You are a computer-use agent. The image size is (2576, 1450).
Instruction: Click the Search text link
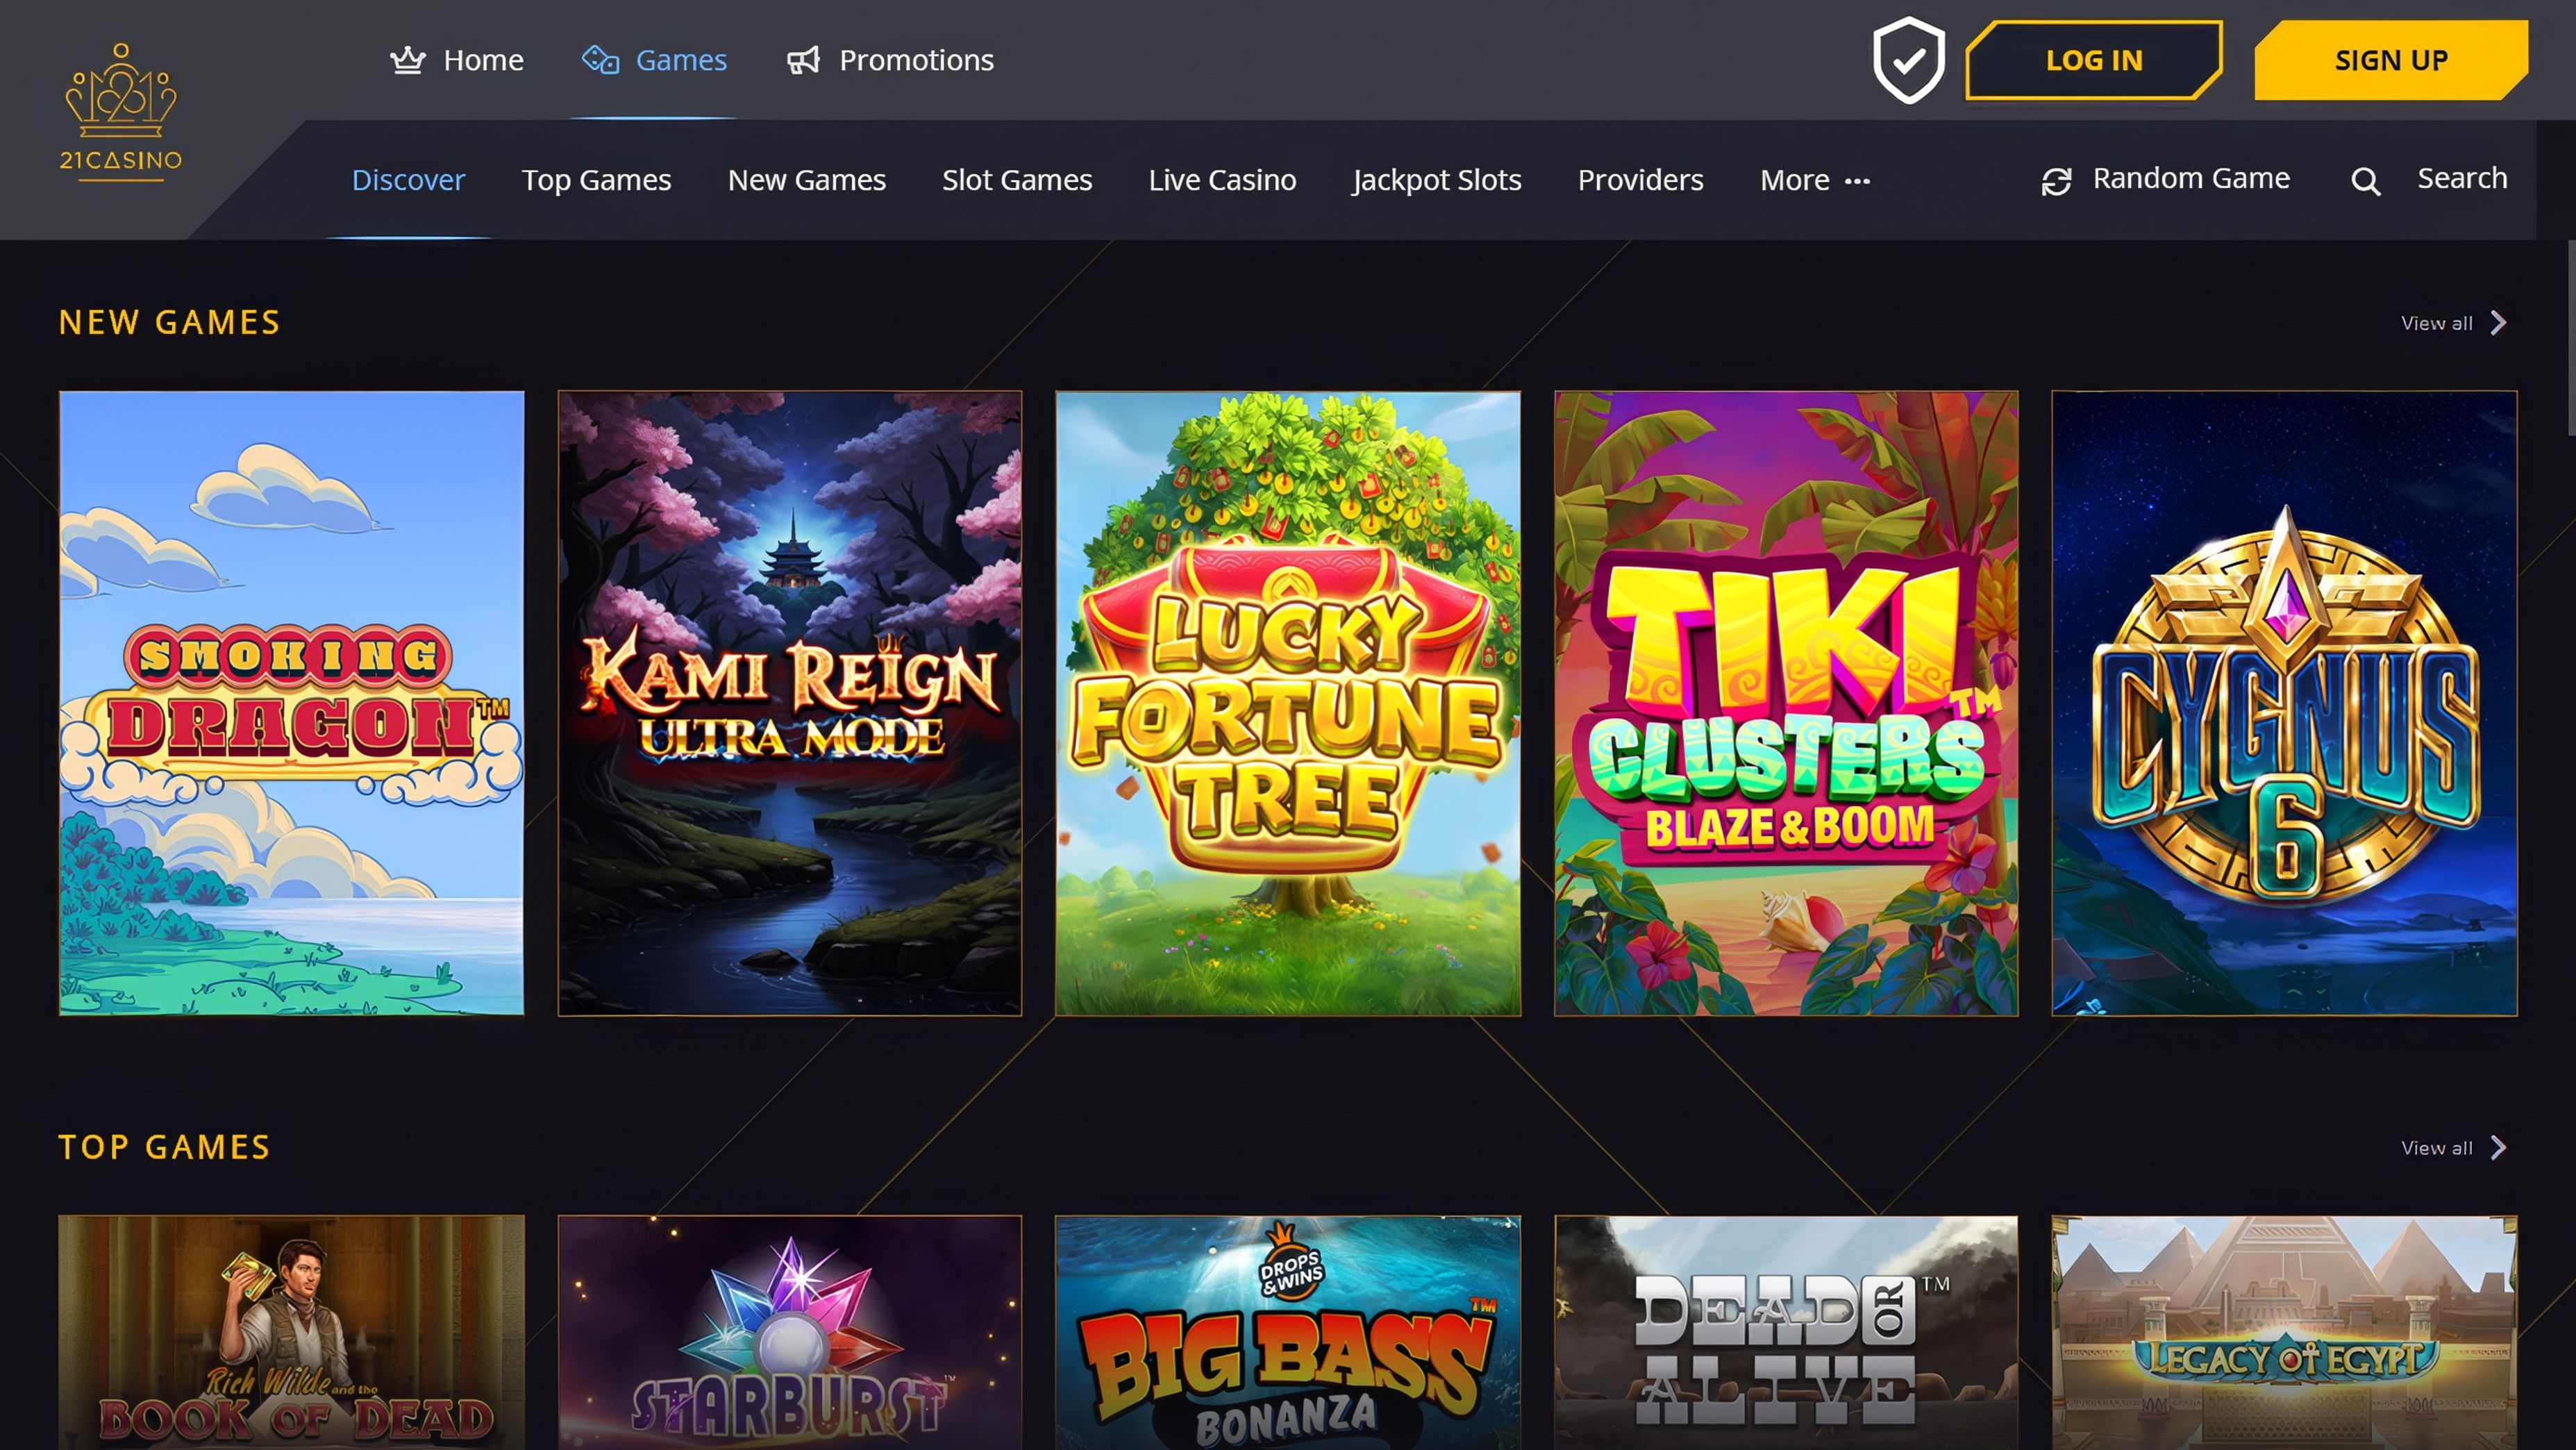click(2462, 178)
